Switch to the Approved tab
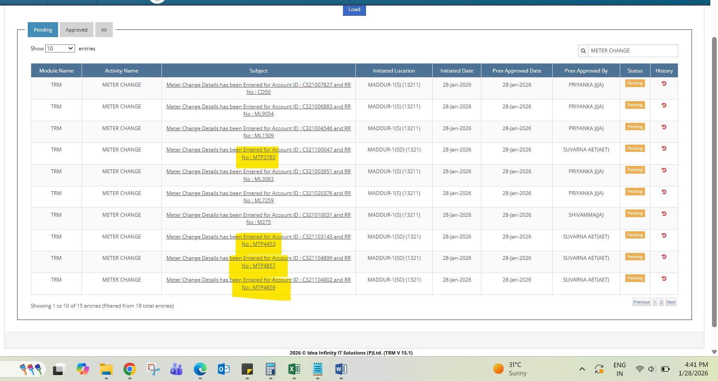The width and height of the screenshot is (718, 381). click(x=76, y=30)
